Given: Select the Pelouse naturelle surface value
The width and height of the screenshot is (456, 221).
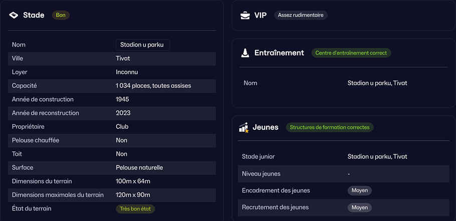Looking at the screenshot, I should click(139, 168).
